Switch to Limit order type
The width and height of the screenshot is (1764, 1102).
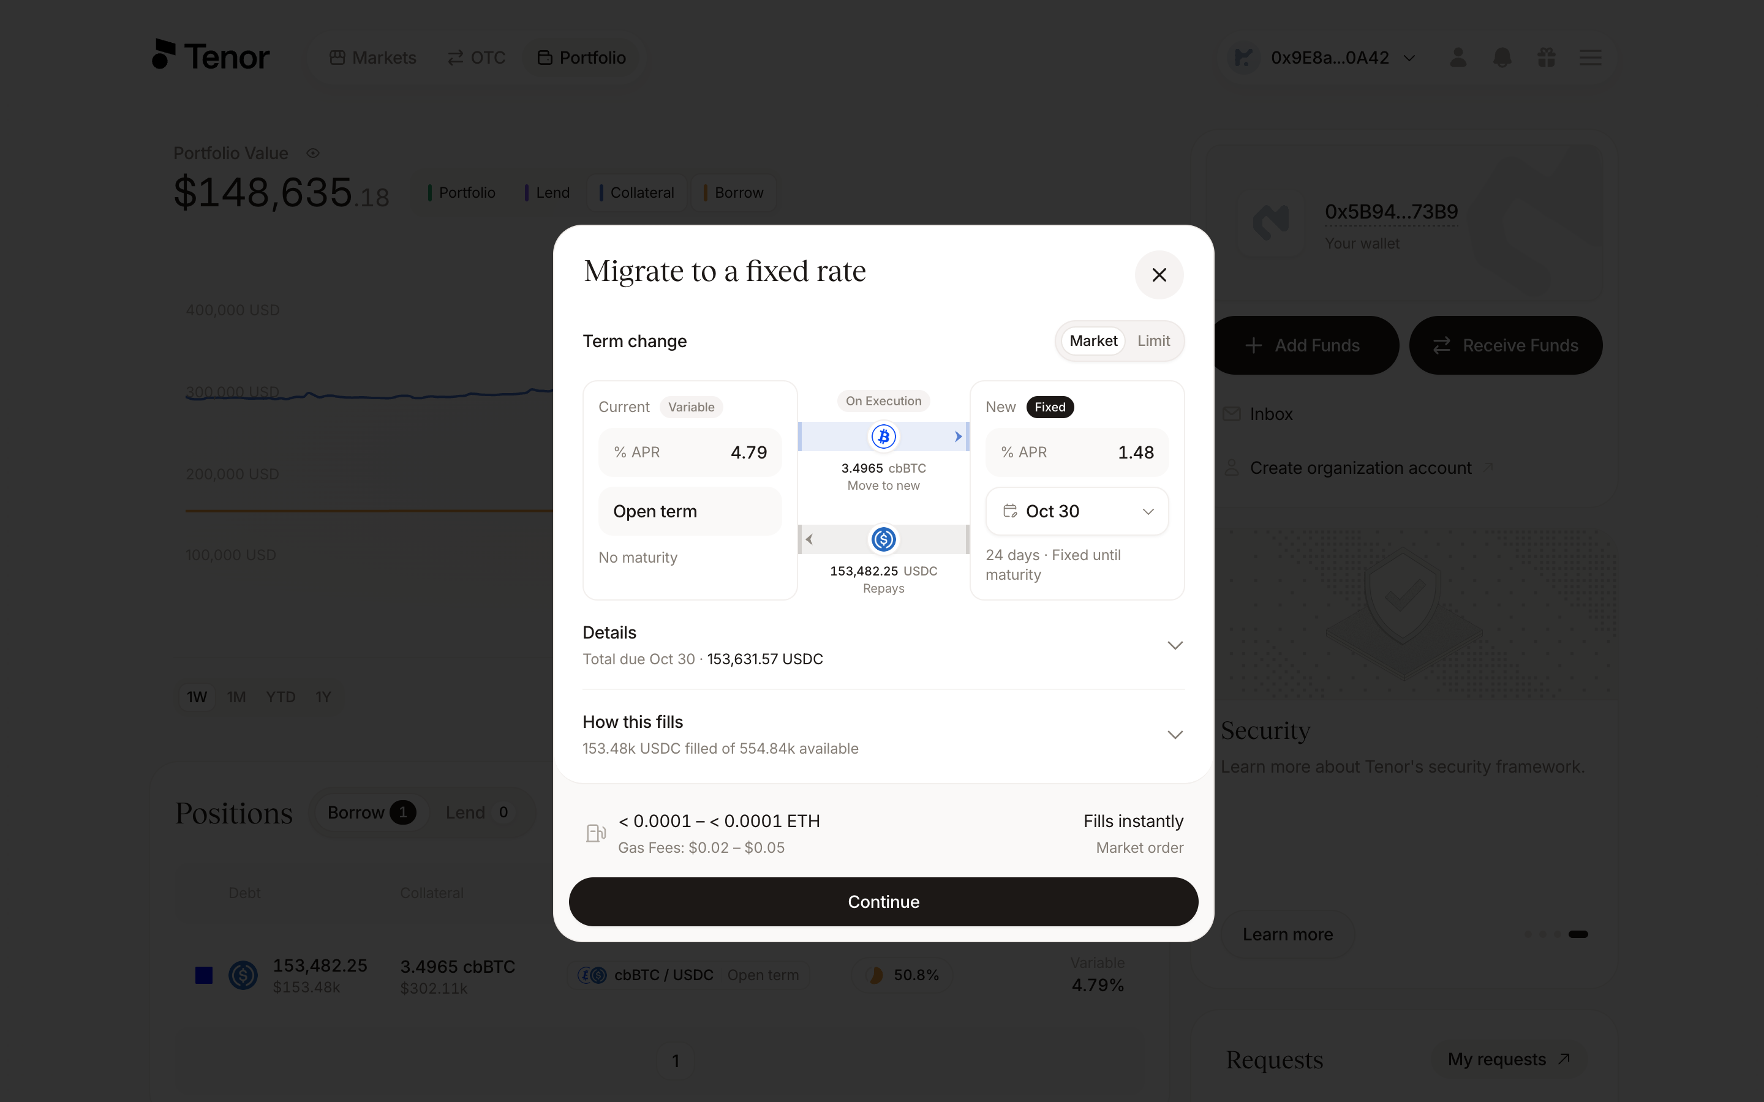tap(1153, 341)
